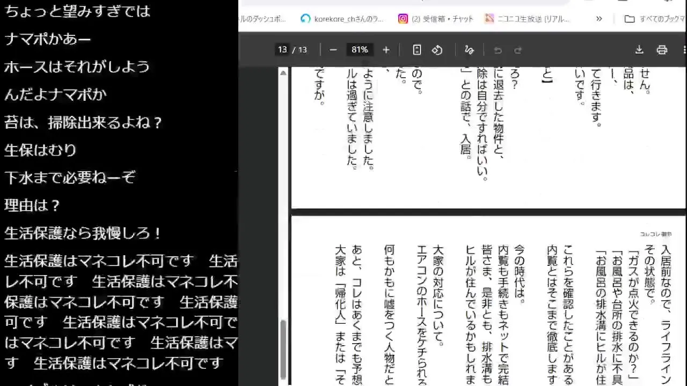687x386 pixels.
Task: Zoom out the PDF with minus button
Action: point(333,50)
